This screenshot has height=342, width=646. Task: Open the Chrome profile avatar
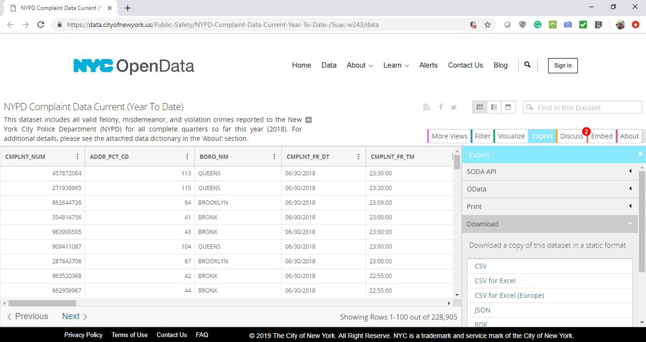(620, 25)
